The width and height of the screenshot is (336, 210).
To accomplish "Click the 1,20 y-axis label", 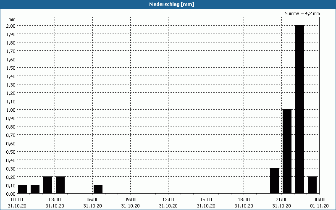I will (11, 93).
